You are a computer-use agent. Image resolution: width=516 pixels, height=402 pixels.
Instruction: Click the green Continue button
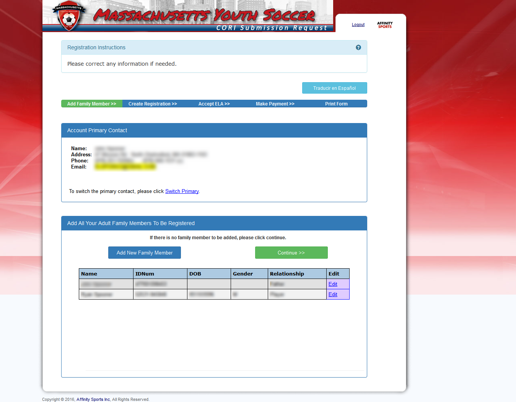click(291, 253)
